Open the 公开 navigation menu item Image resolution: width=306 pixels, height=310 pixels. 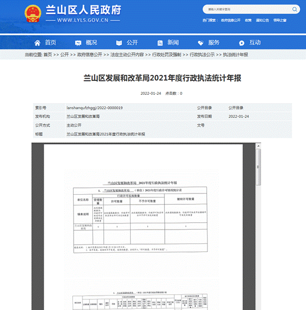pyautogui.click(x=132, y=43)
